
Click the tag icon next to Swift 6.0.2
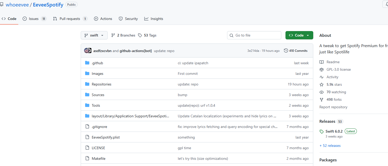tap(322, 132)
